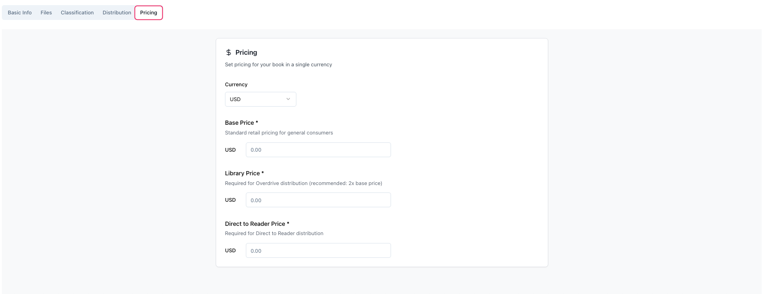Click into the Library Price field
Image resolution: width=770 pixels, height=294 pixels.
[318, 200]
